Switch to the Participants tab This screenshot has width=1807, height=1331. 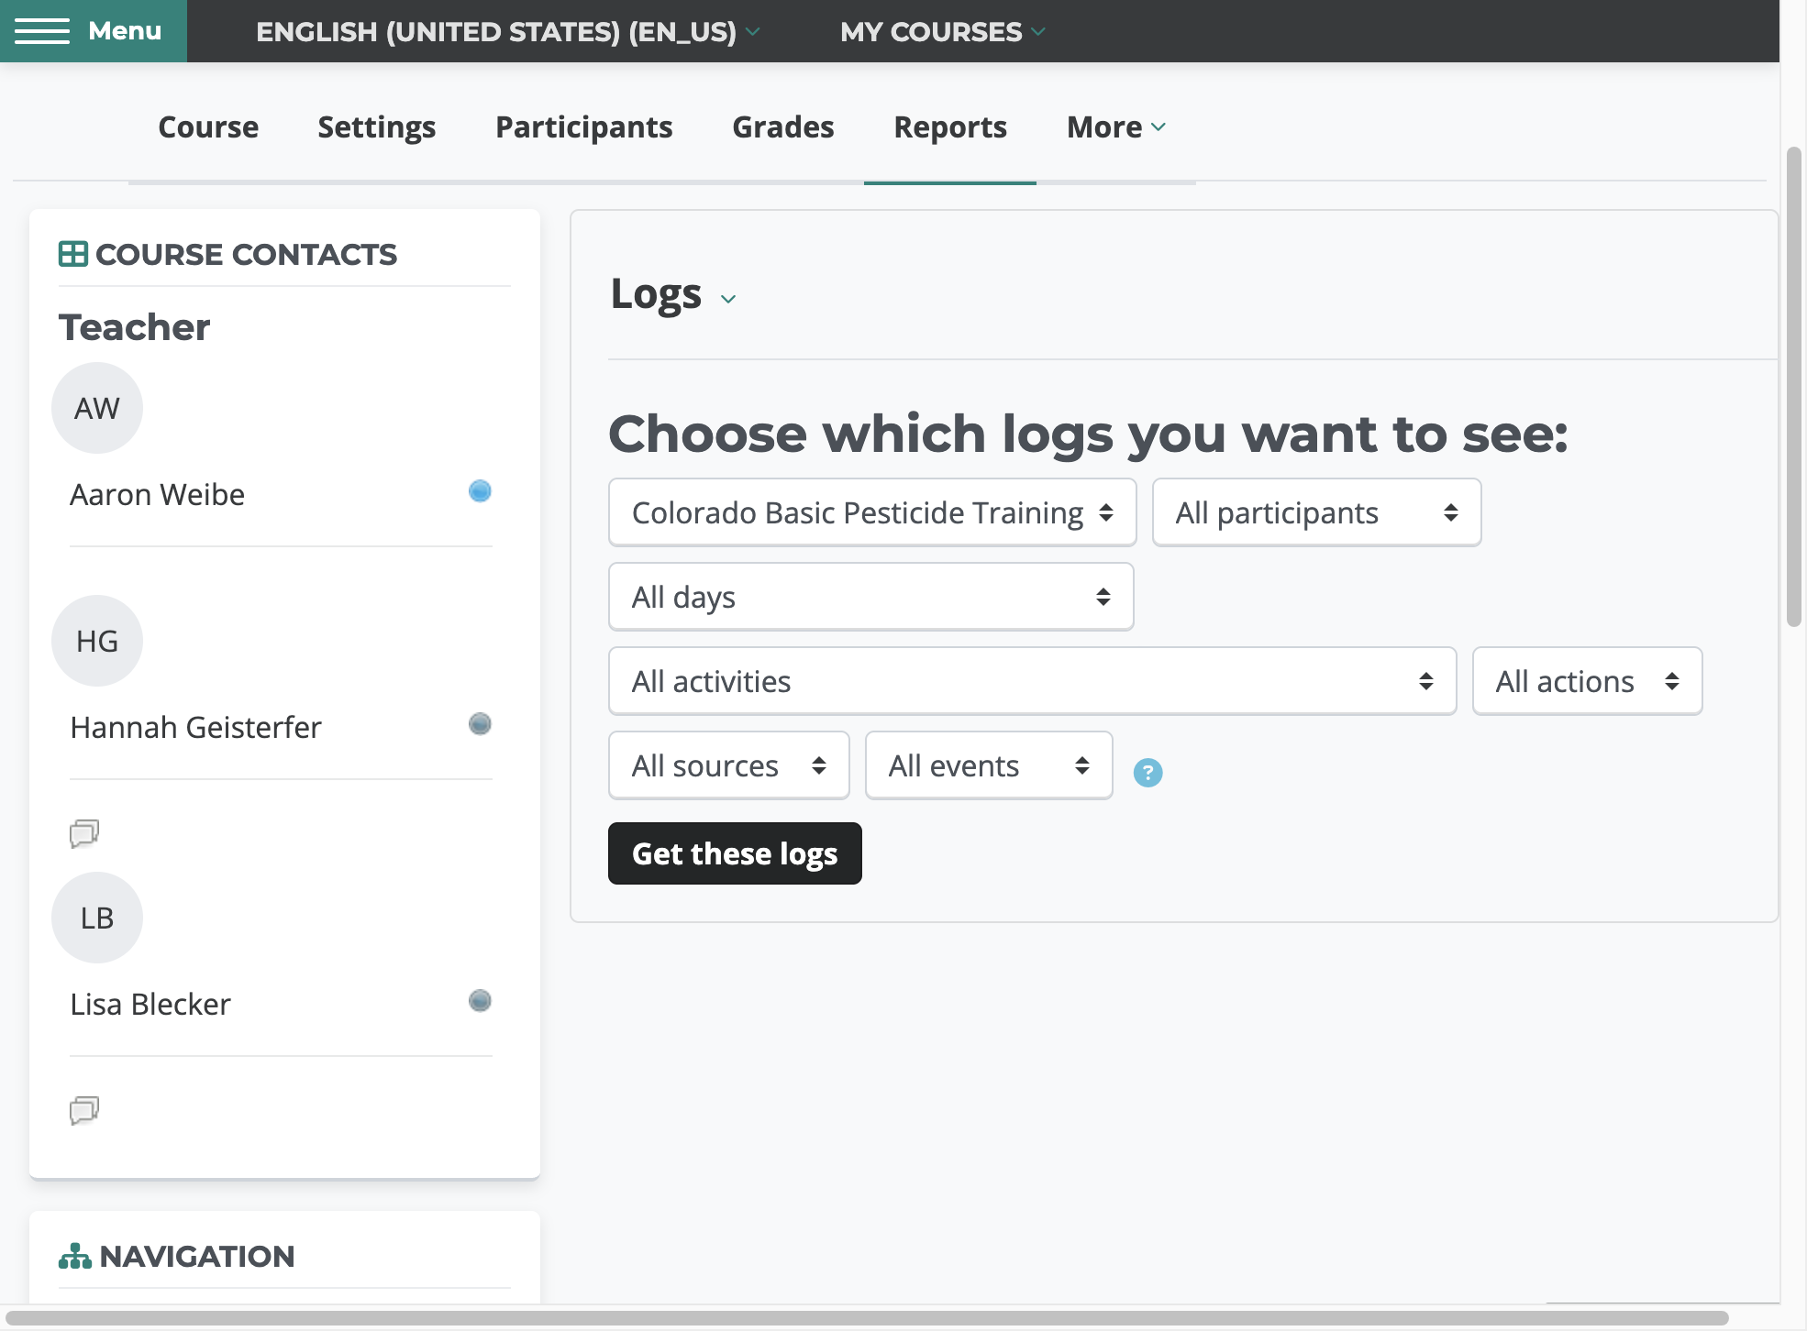(584, 126)
